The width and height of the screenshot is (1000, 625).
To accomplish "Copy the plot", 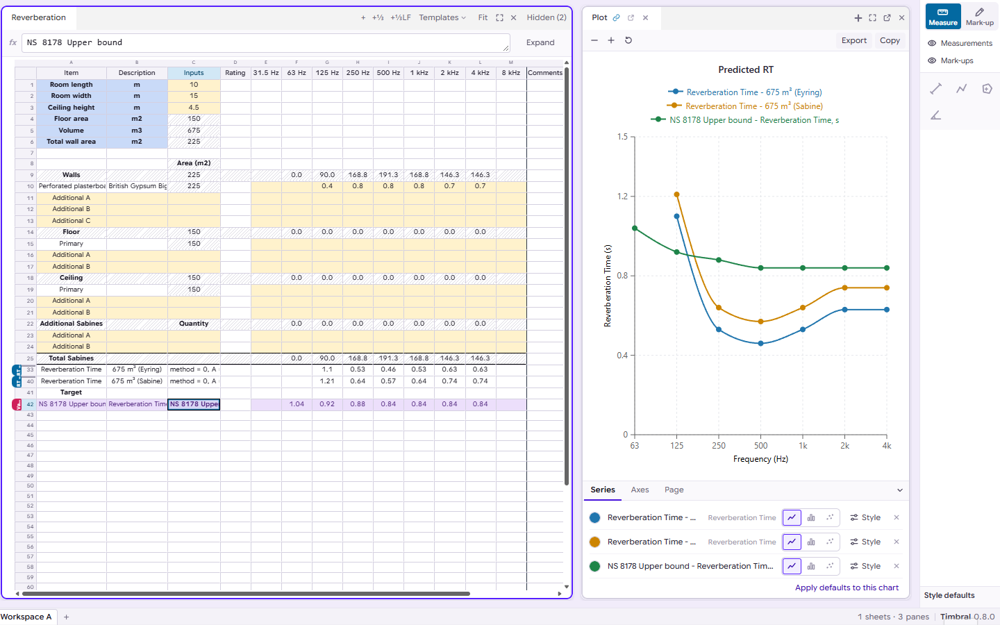I will point(890,40).
